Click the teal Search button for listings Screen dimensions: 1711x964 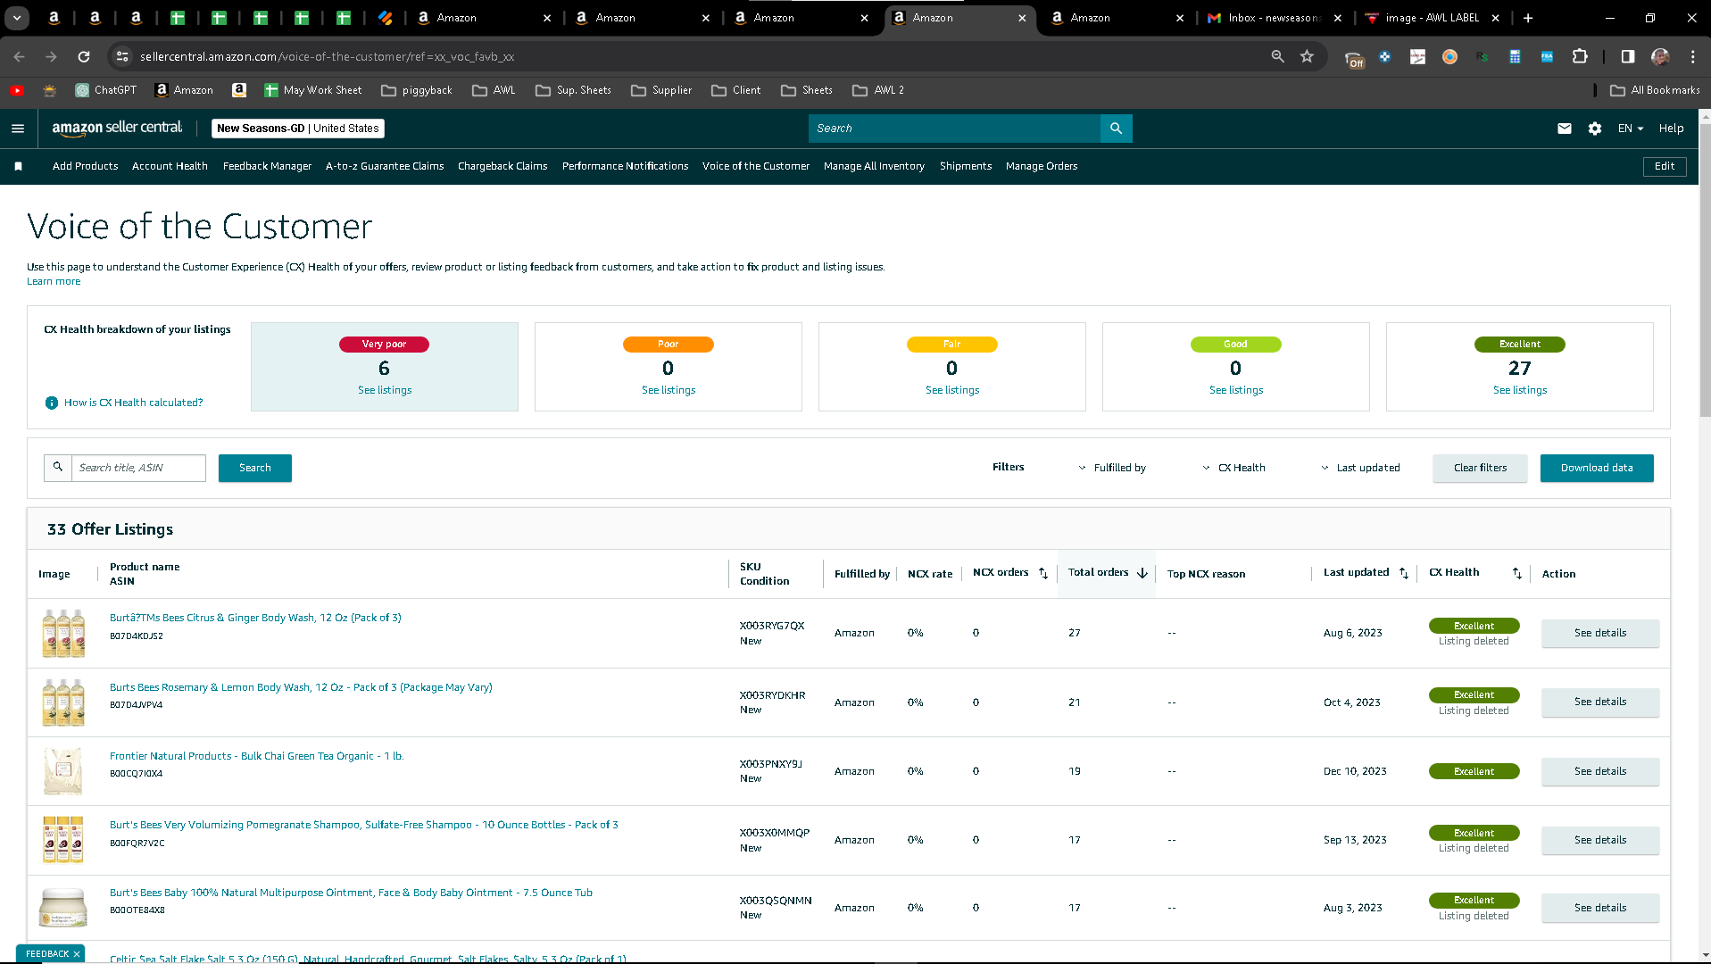pos(255,468)
